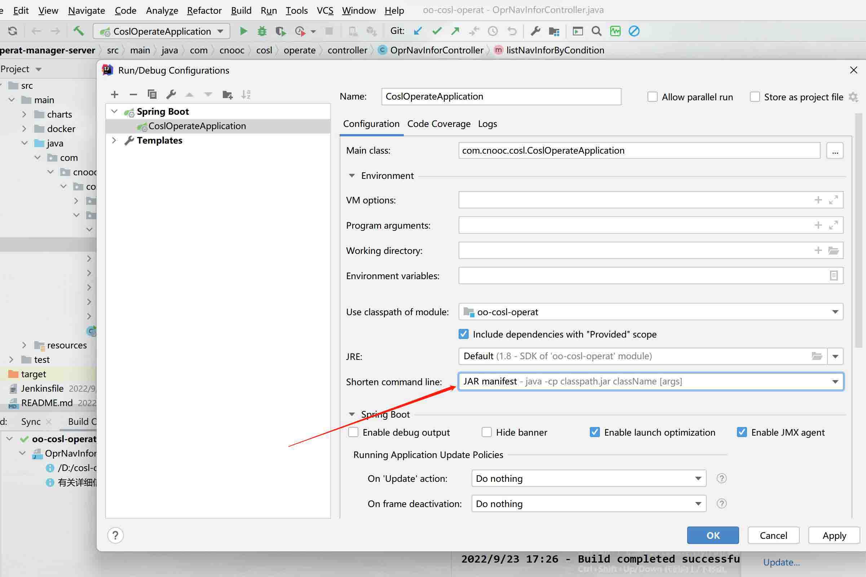Check Store as project file
The height and width of the screenshot is (577, 866).
(x=755, y=97)
